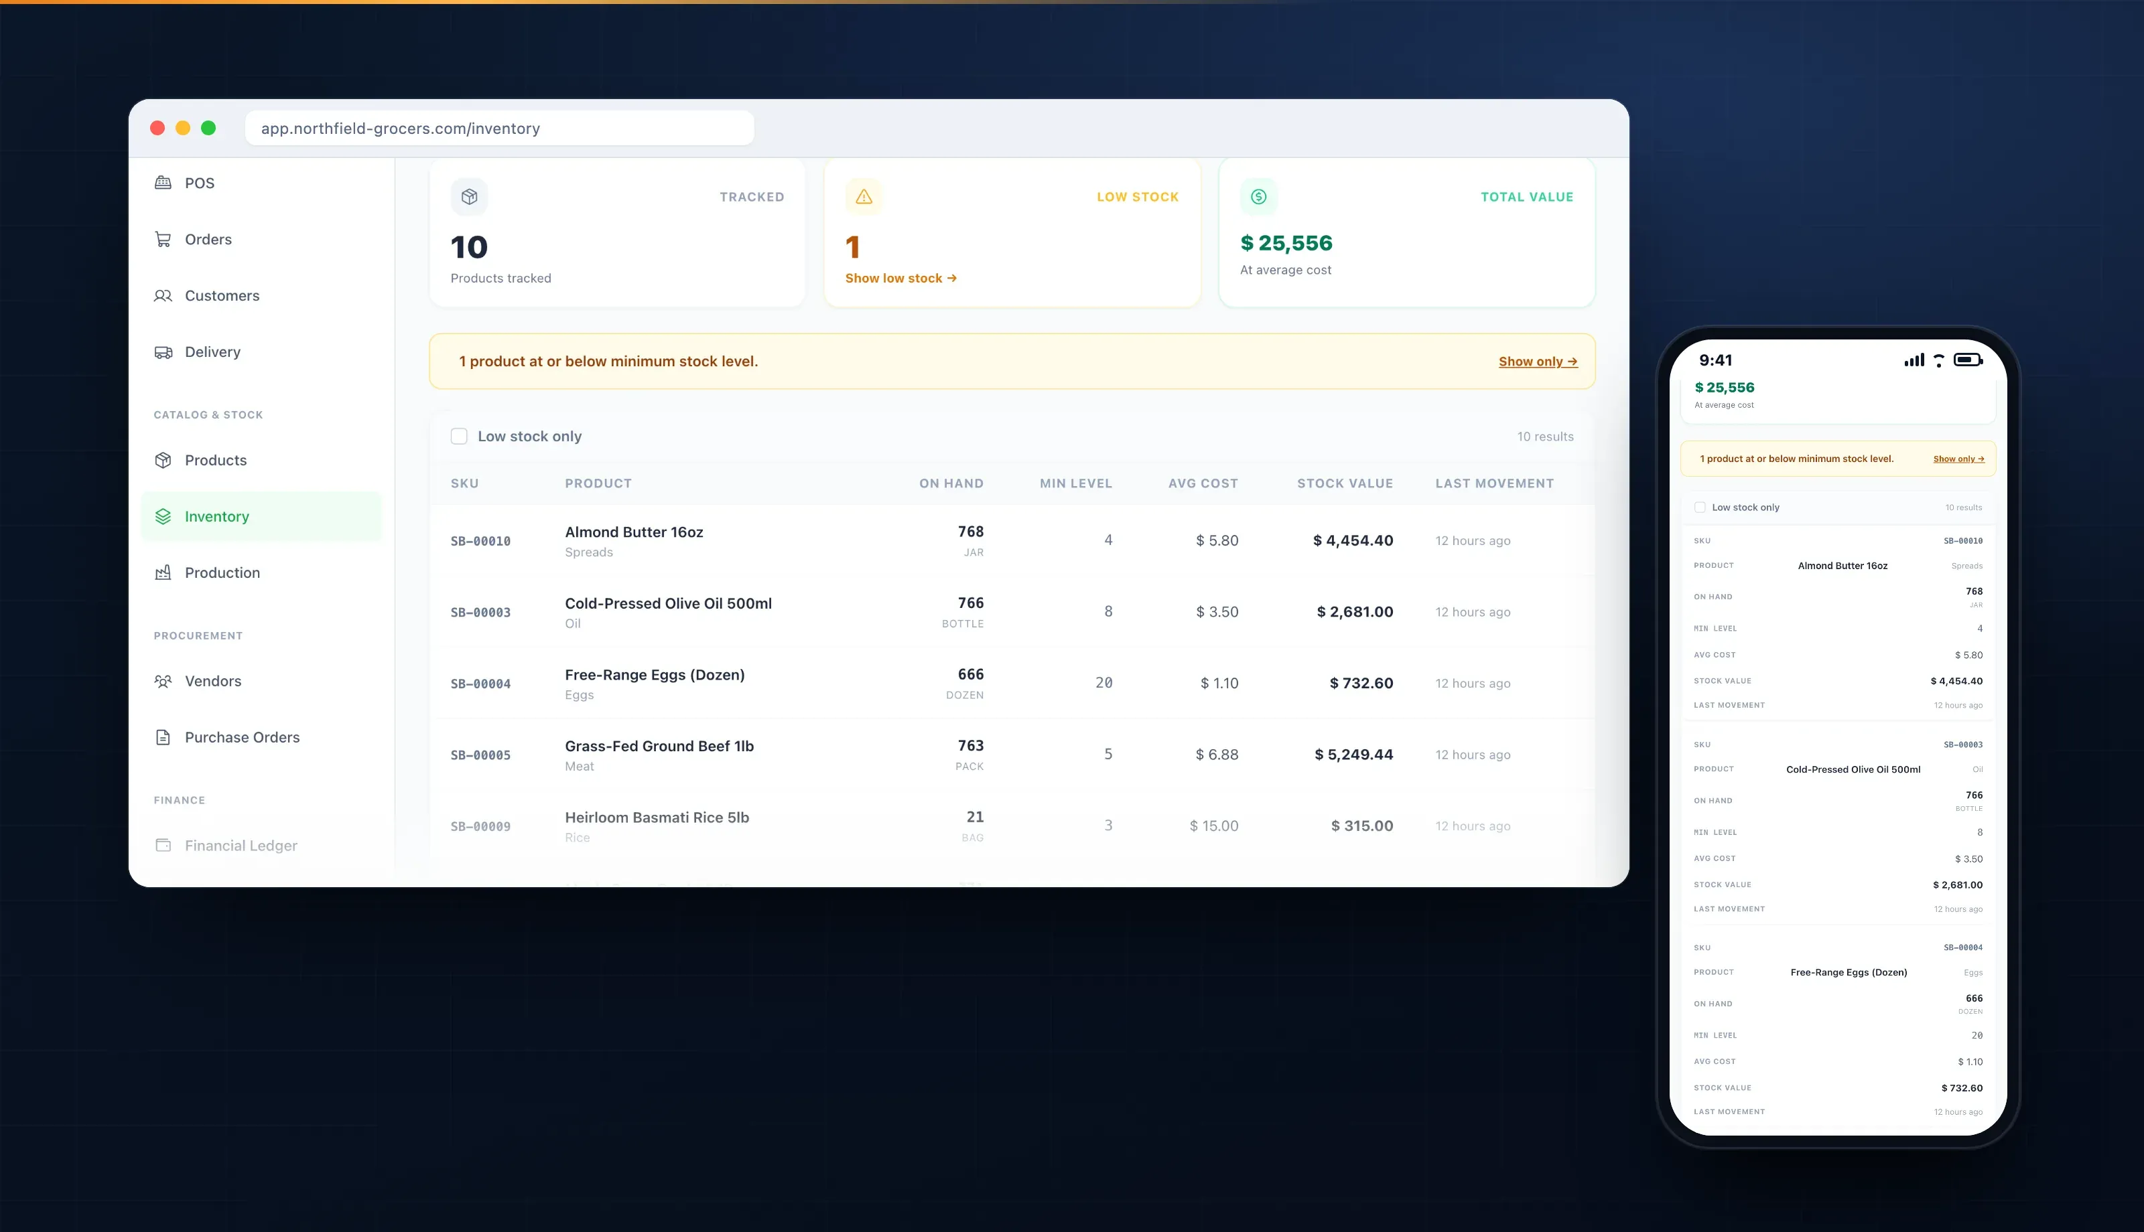Click the Products box icon in sidebar
This screenshot has width=2144, height=1232.
click(163, 460)
